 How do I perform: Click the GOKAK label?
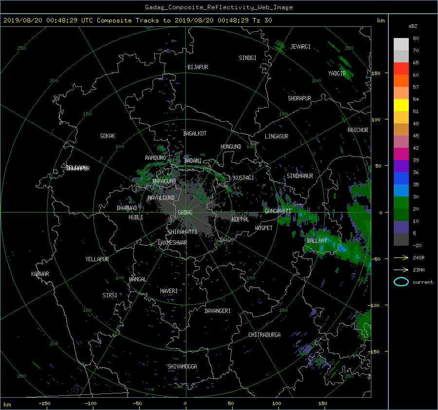tap(108, 136)
